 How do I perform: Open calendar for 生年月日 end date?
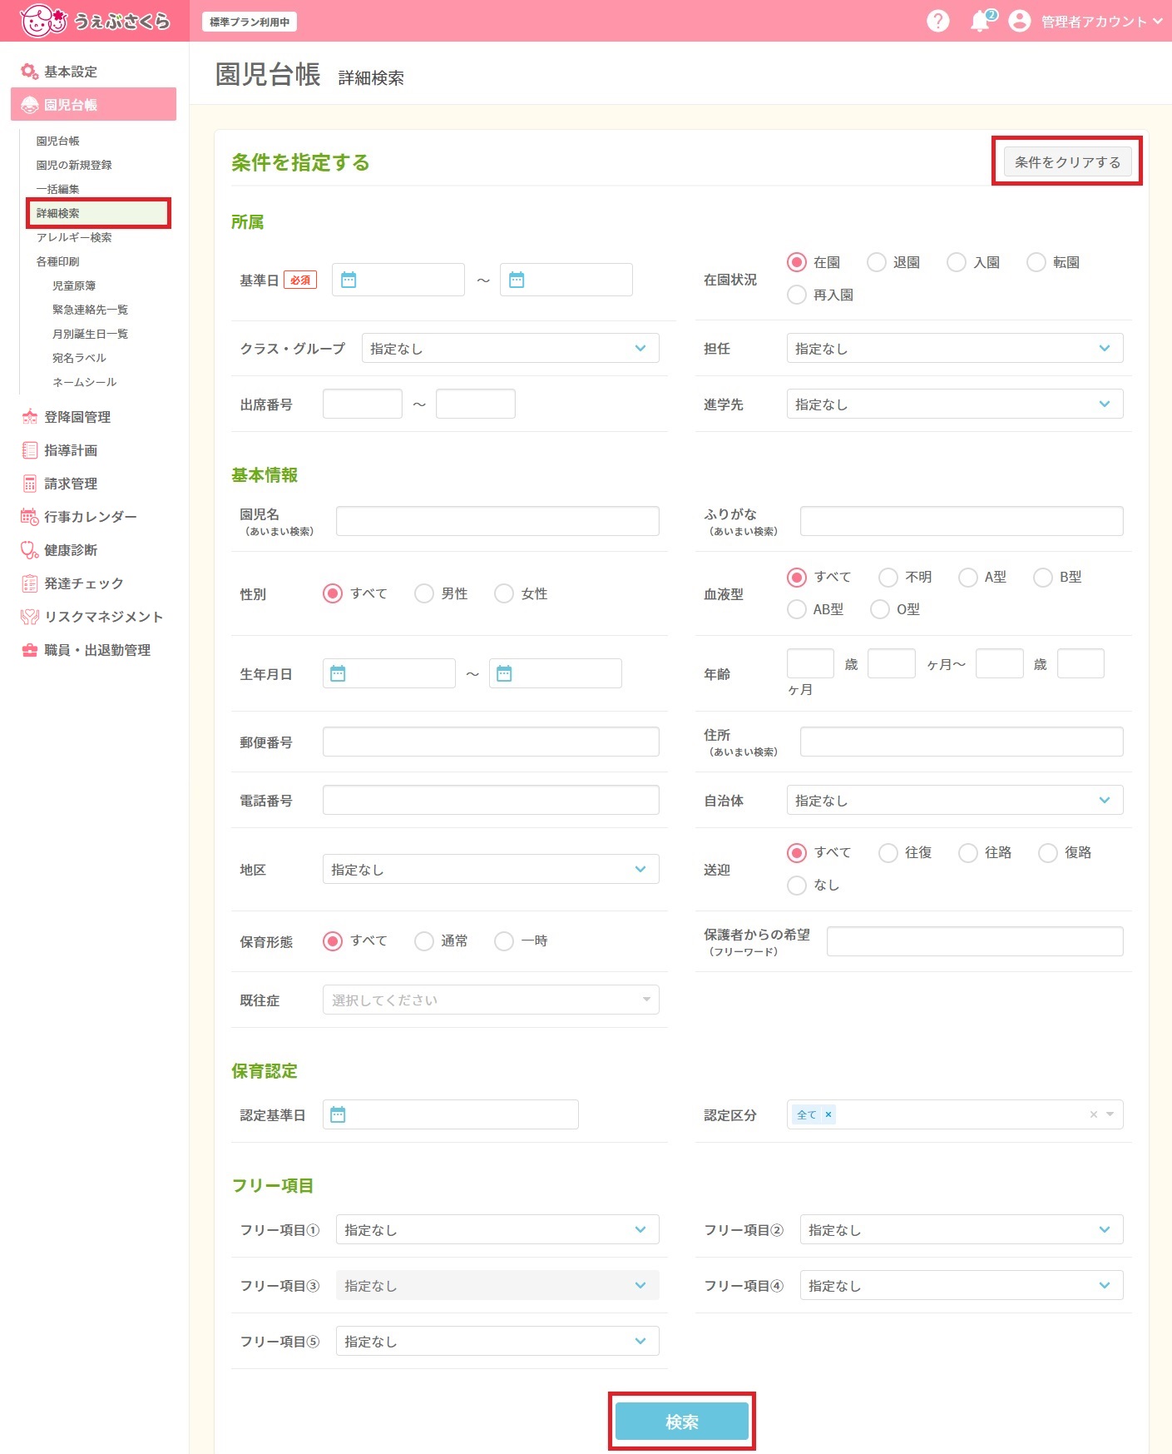(x=504, y=673)
